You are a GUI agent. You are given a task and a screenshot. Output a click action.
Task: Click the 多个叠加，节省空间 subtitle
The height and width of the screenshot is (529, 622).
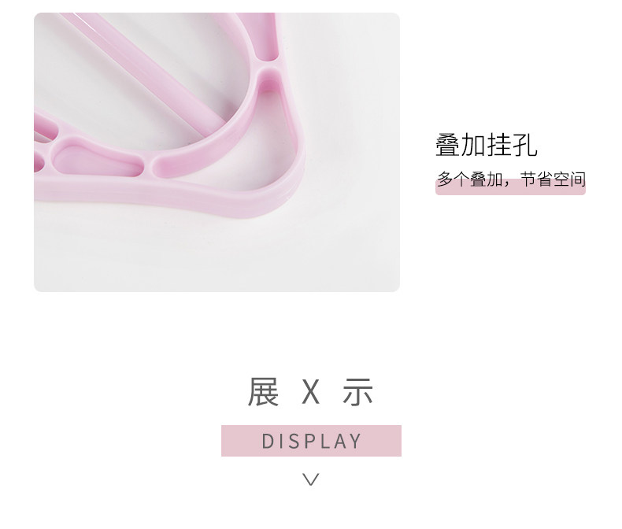(511, 179)
